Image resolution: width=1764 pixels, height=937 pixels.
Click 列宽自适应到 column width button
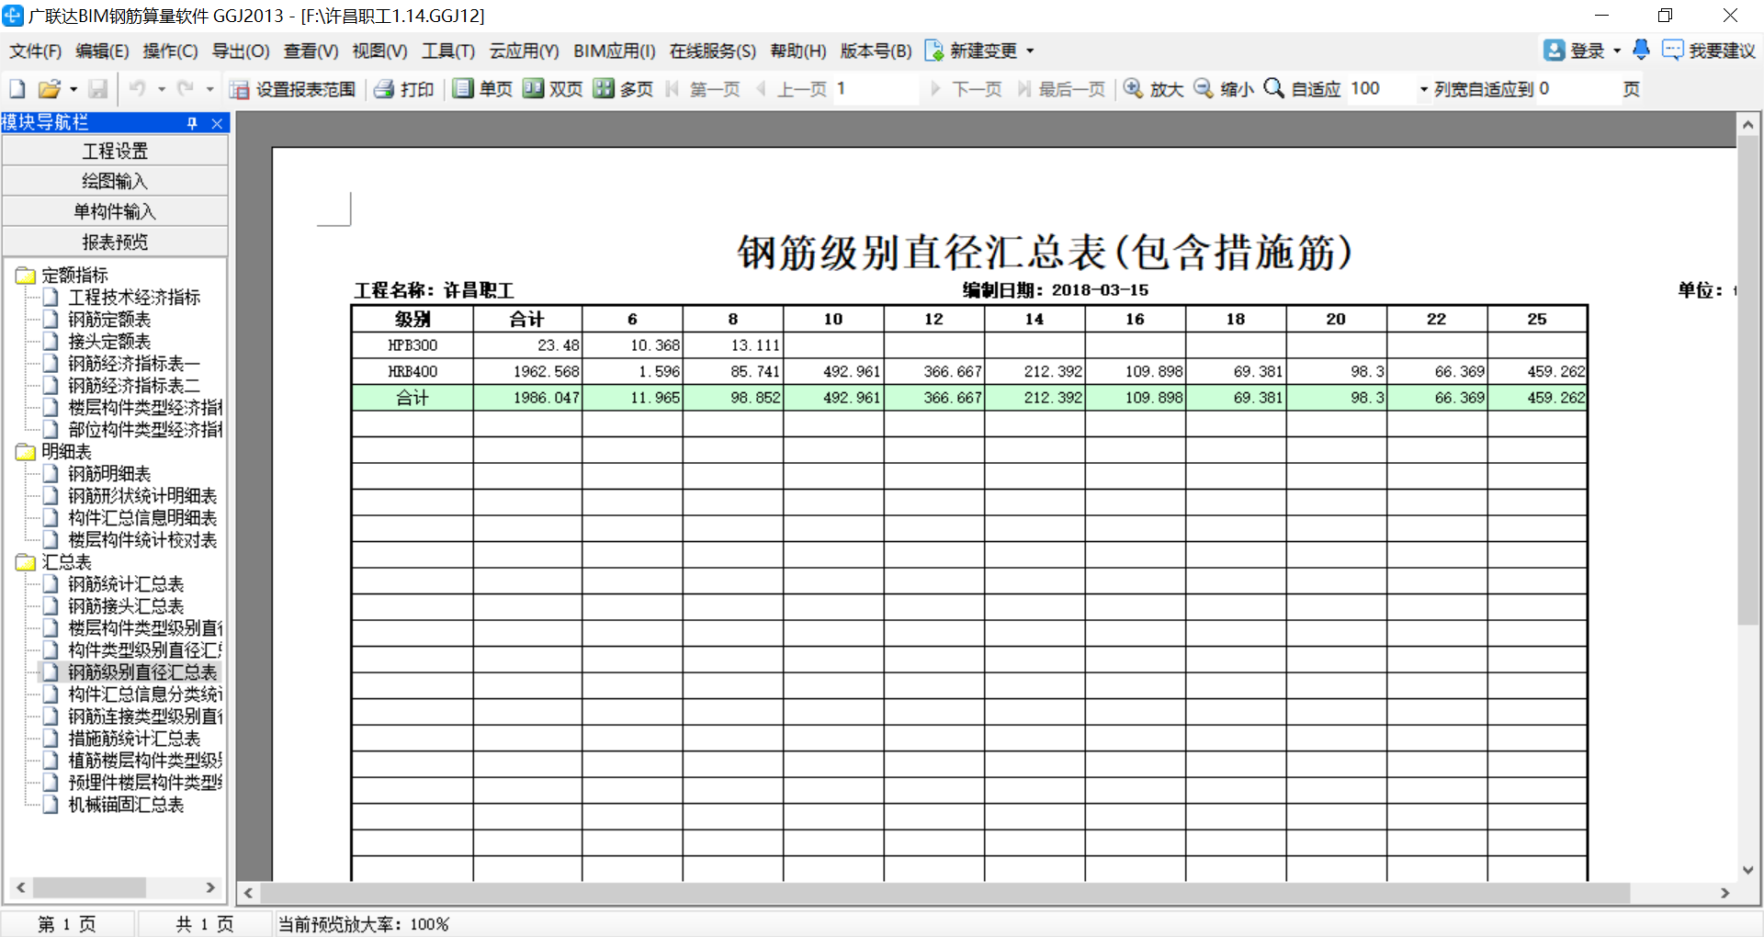[1484, 89]
